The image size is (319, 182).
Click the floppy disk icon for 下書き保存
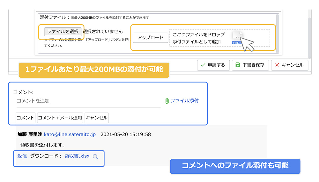point(238,65)
